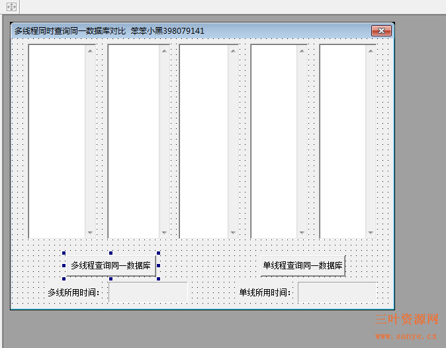The width and height of the screenshot is (446, 348).
Task: Click up arrow of first list box scrollbar
Action: pos(90,51)
